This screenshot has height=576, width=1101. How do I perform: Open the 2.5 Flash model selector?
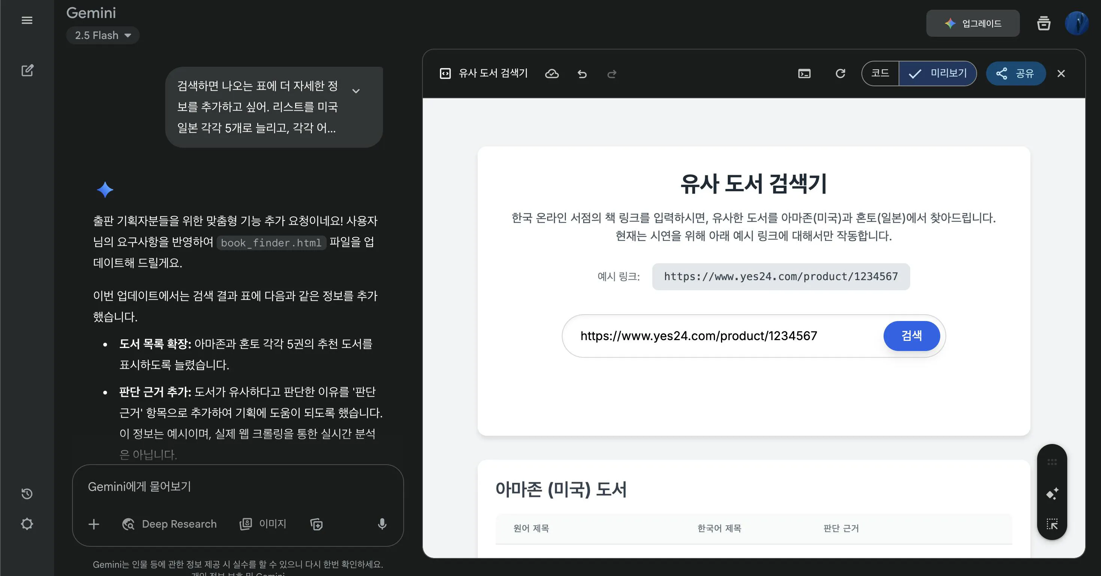103,35
